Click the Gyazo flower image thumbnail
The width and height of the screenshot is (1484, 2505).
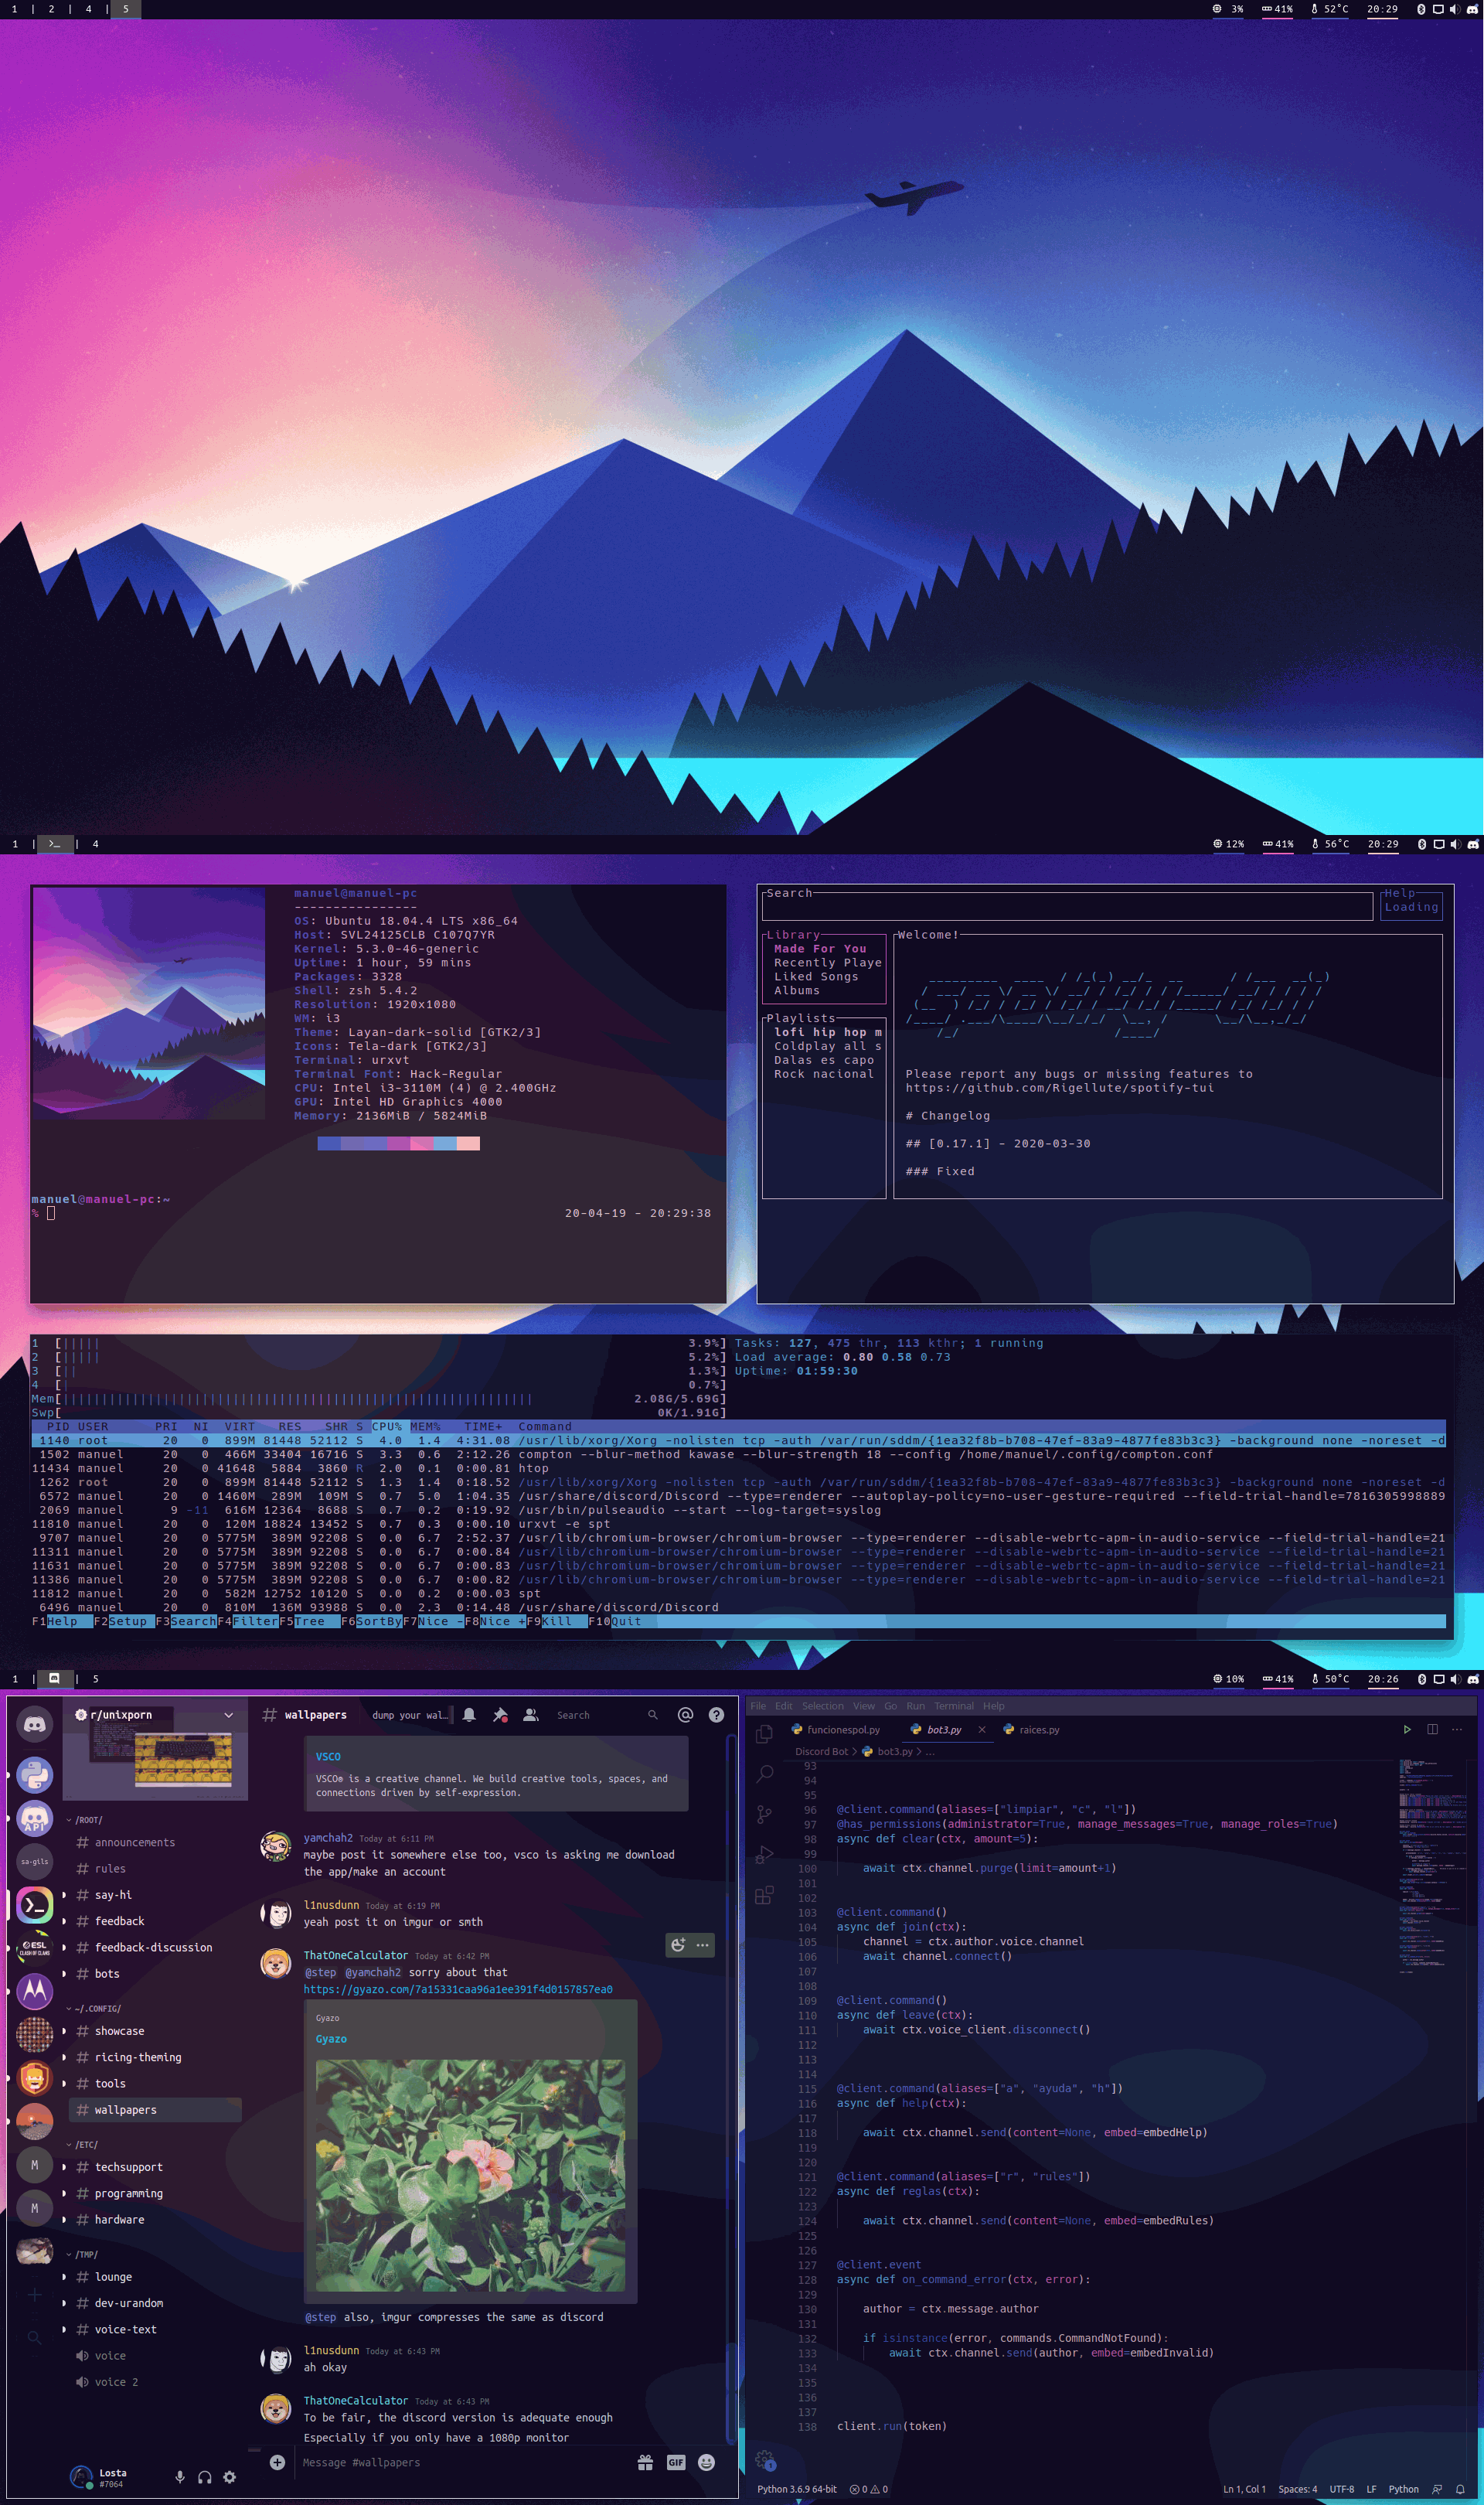470,2176
